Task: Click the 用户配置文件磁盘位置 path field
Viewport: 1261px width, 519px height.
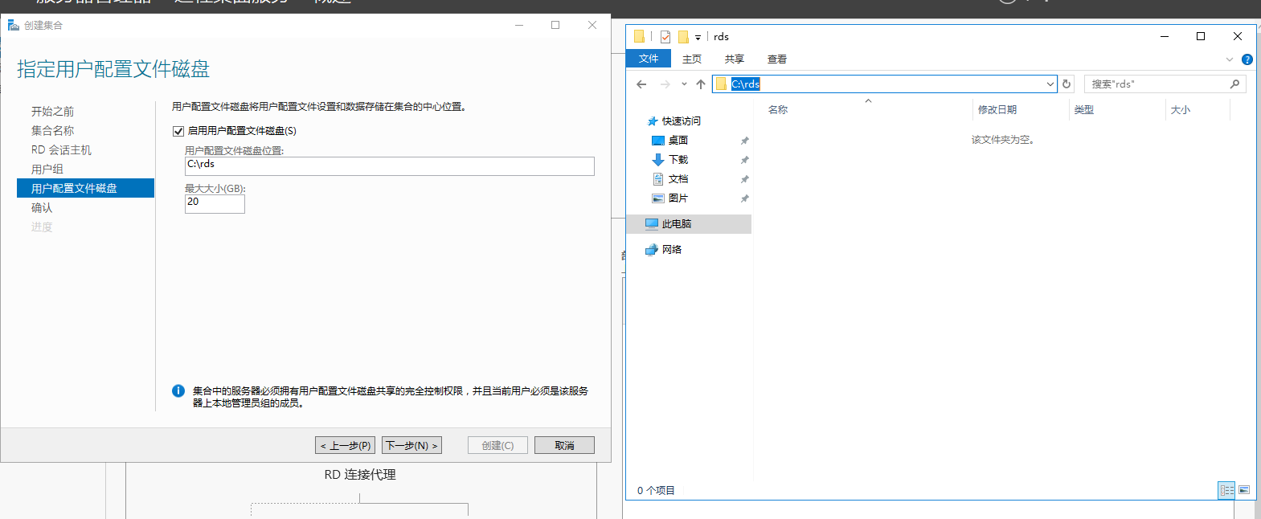Action: pos(389,166)
